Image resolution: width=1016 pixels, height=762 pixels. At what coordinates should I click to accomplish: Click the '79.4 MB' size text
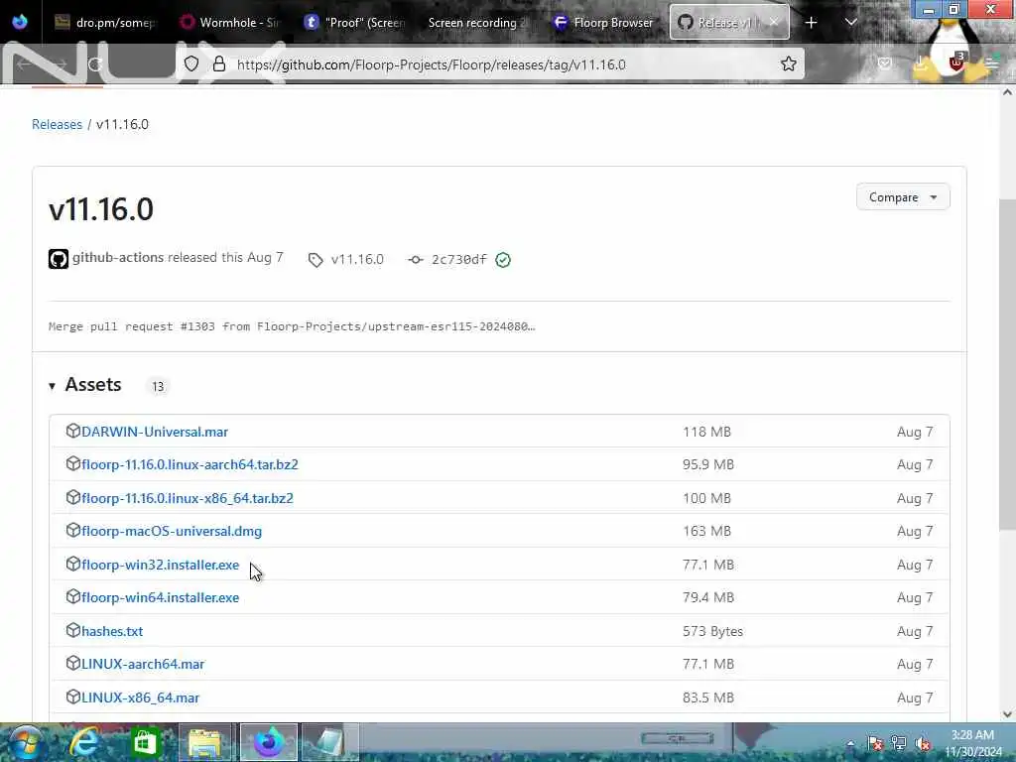click(x=707, y=597)
